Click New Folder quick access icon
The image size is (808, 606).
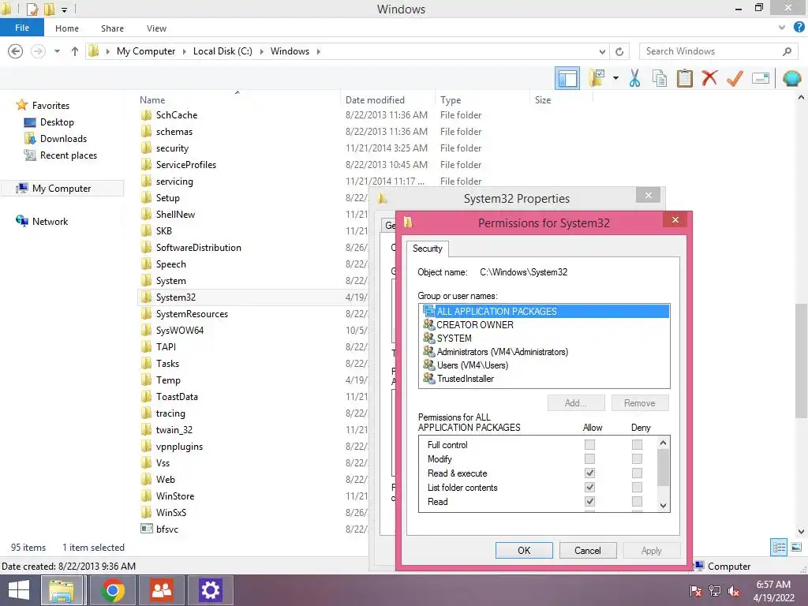click(50, 9)
